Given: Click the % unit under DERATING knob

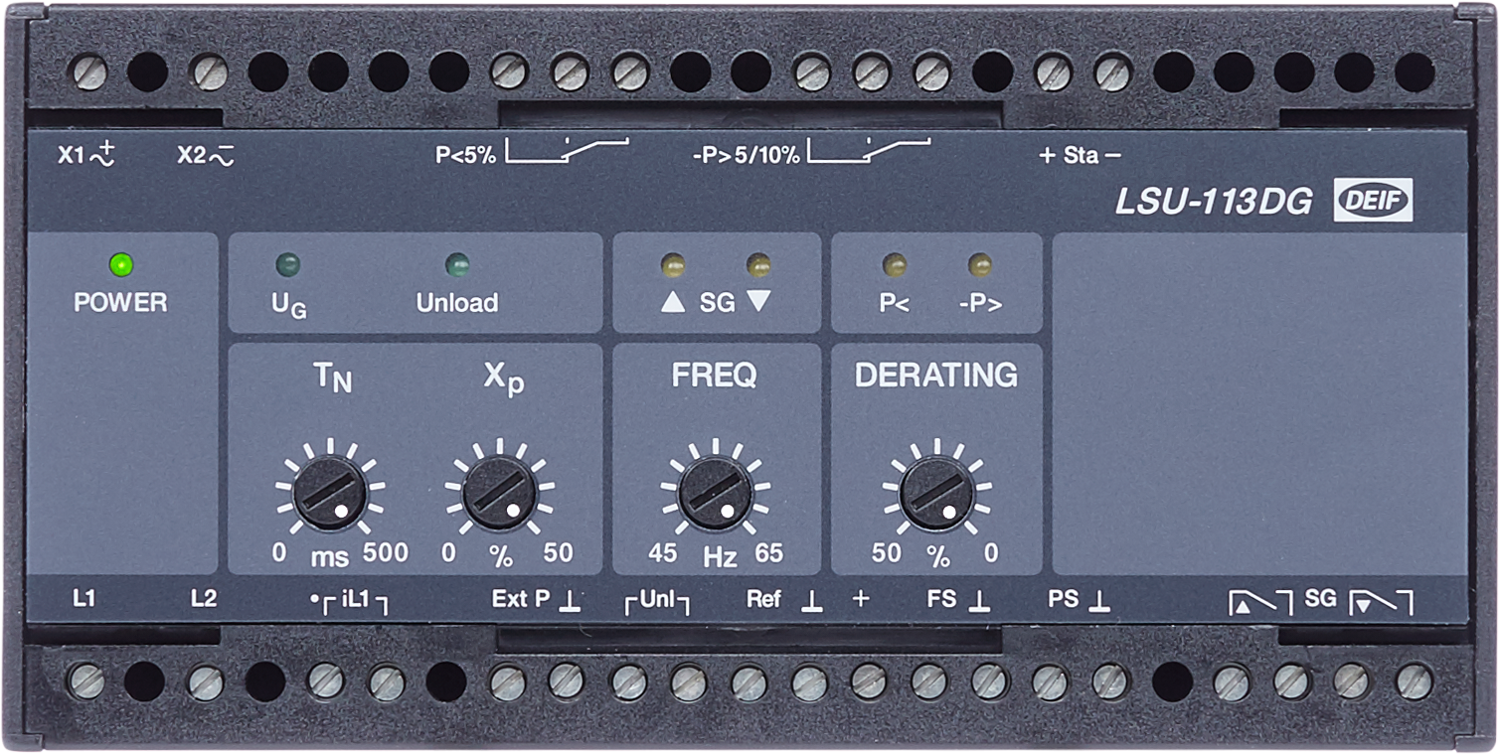Looking at the screenshot, I should click(937, 556).
